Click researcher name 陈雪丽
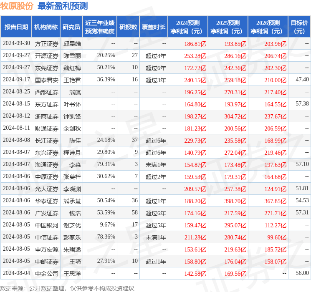 tap(72, 56)
